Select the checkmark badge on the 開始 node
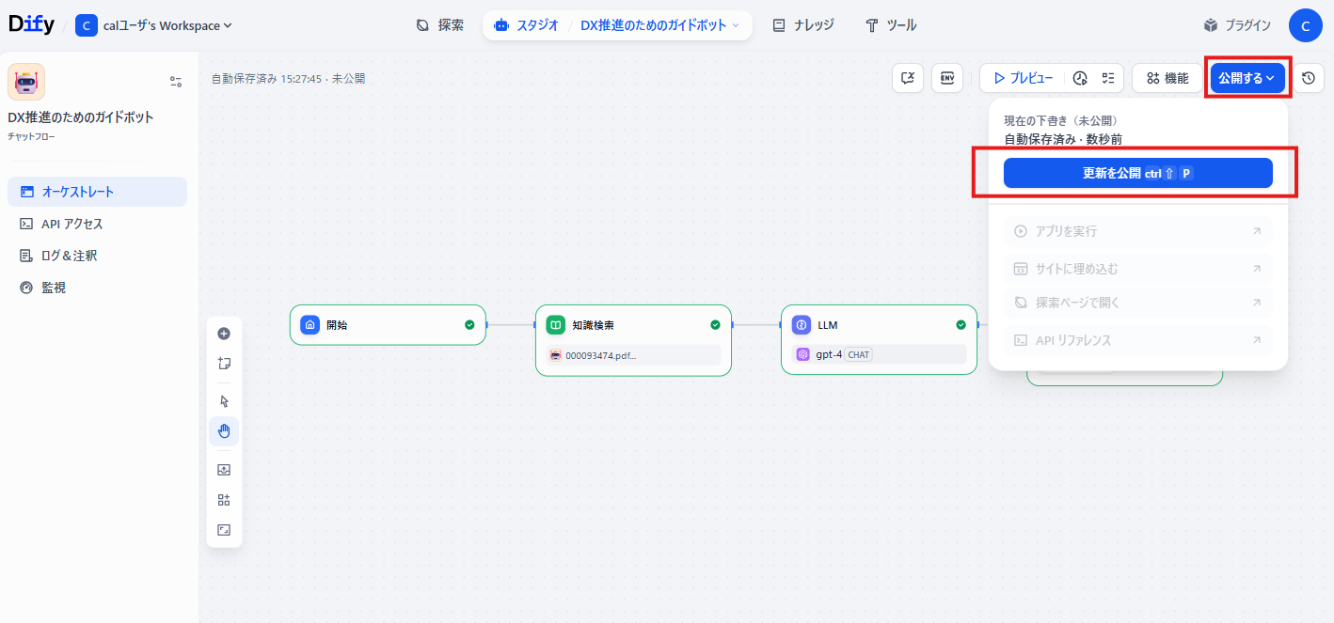This screenshot has width=1334, height=623. [x=468, y=324]
